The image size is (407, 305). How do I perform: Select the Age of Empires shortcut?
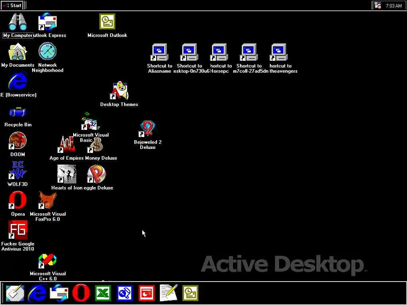pos(67,144)
